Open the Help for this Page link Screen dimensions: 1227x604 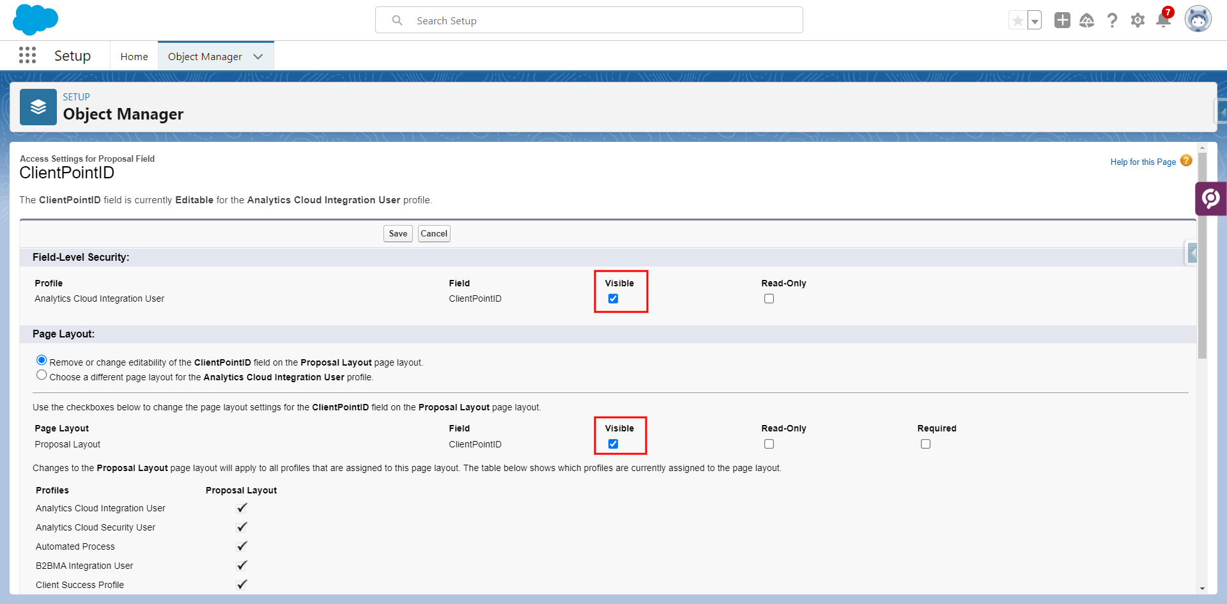(x=1143, y=162)
